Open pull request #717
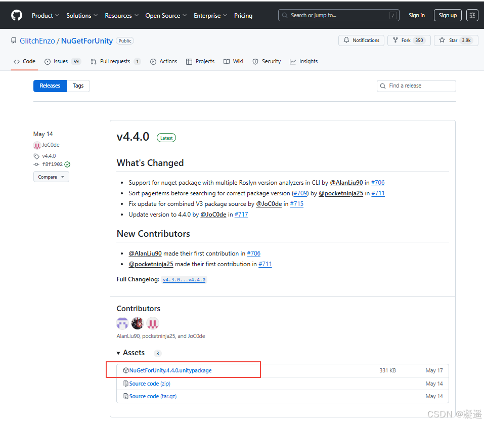This screenshot has width=484, height=423. pos(241,214)
